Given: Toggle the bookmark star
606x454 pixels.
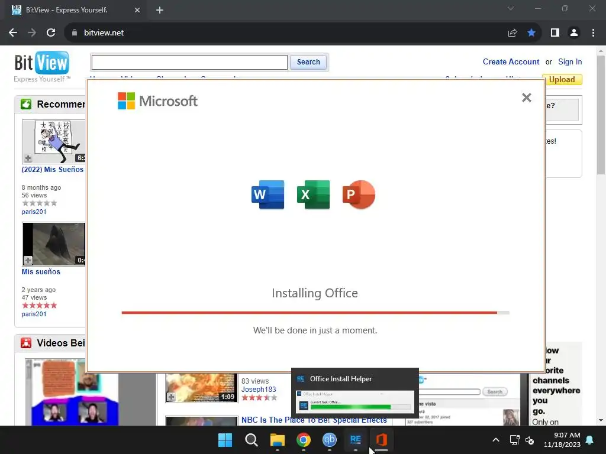Looking at the screenshot, I should pyautogui.click(x=531, y=33).
